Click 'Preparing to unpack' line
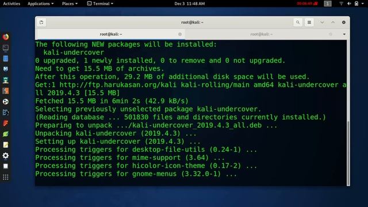The height and width of the screenshot is (207, 368). point(156,125)
